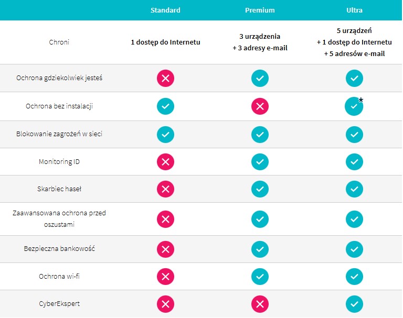Image resolution: width=403 pixels, height=318 pixels.
Task: Select the Ultra column header
Action: coord(354,10)
